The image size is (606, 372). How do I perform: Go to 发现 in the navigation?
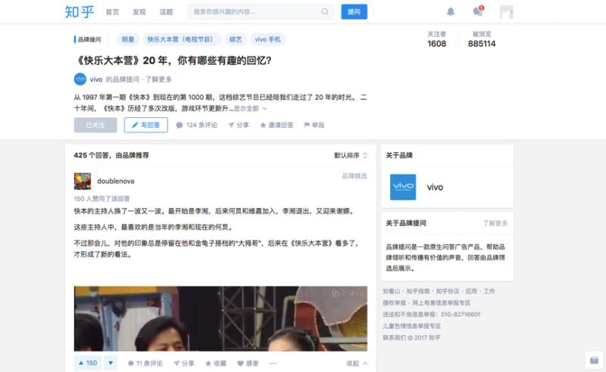tap(139, 12)
